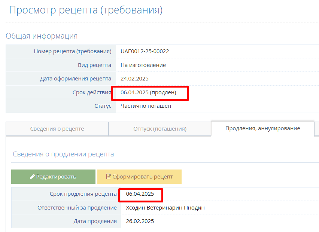Click the pencil icon on Редактировать button
319x232 pixels.
[33, 177]
